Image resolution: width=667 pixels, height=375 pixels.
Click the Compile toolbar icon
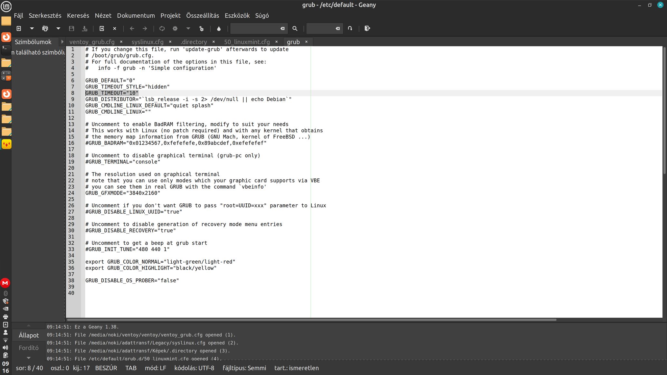pyautogui.click(x=162, y=29)
